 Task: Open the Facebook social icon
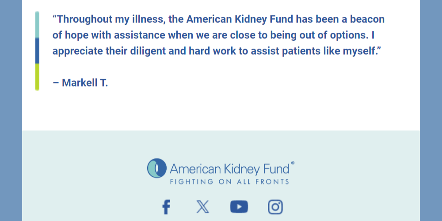[166, 207]
